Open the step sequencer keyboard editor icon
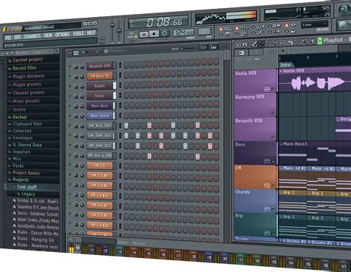Viewport: 351px width, 272px height. [214, 47]
